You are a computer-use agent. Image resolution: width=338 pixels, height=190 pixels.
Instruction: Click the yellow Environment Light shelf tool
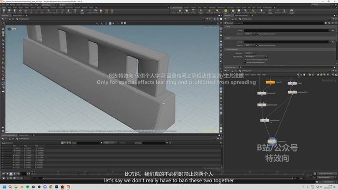point(226,11)
